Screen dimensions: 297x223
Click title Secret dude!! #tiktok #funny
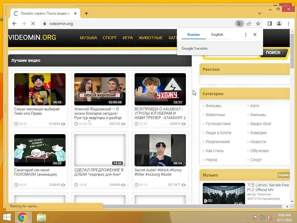[158, 172]
